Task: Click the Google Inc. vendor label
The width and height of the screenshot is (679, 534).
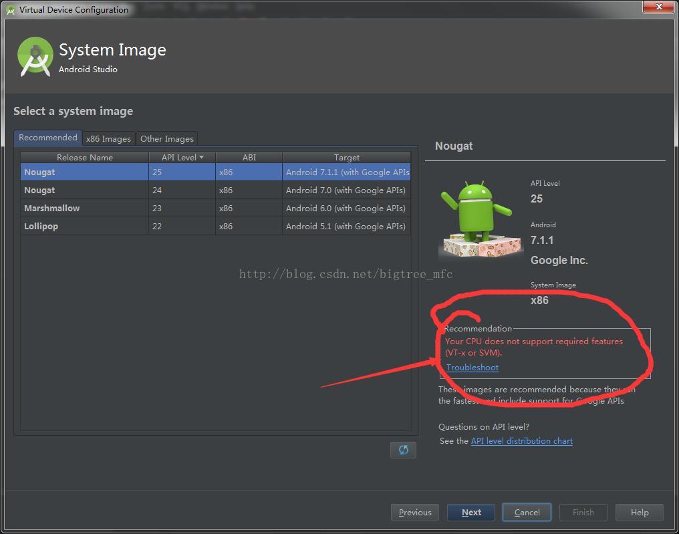Action: [559, 260]
